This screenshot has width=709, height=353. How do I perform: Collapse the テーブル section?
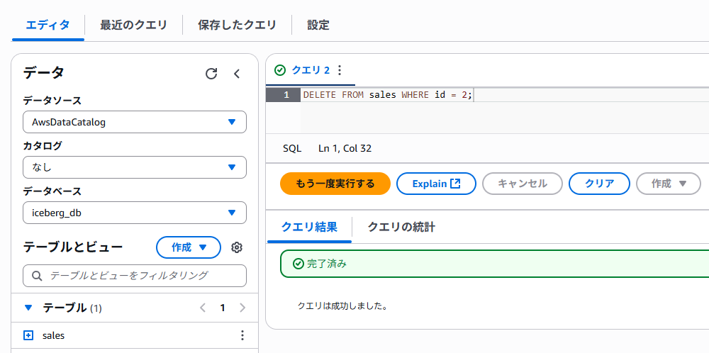(x=28, y=308)
